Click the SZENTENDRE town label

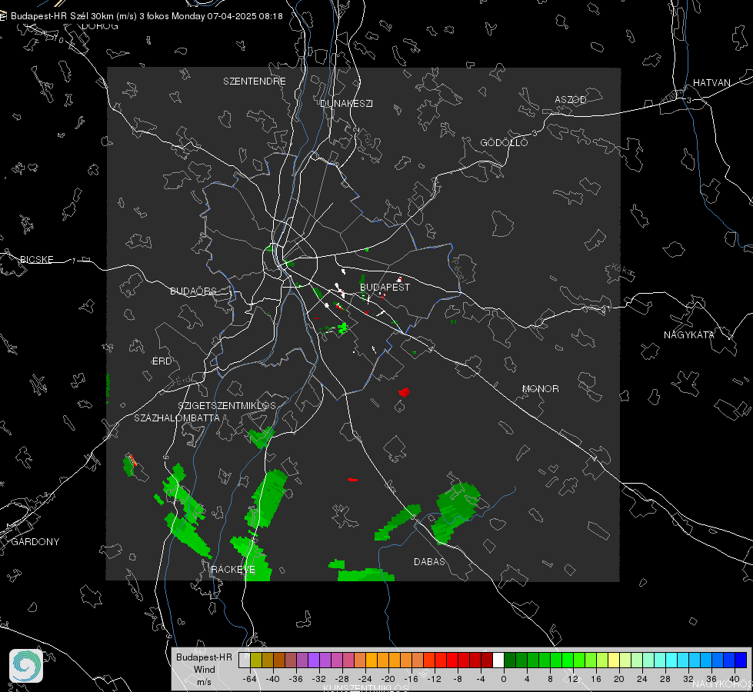click(x=255, y=82)
